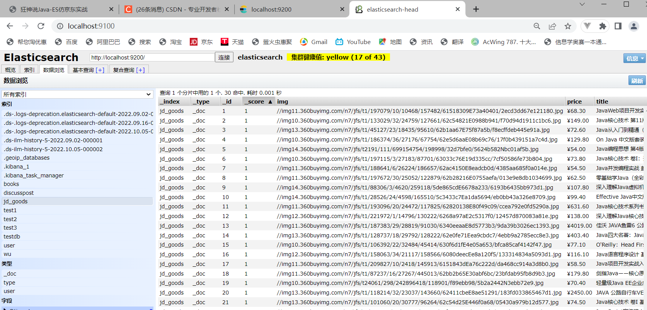
Task: Click the Elasticsearch URL input field
Action: click(152, 57)
